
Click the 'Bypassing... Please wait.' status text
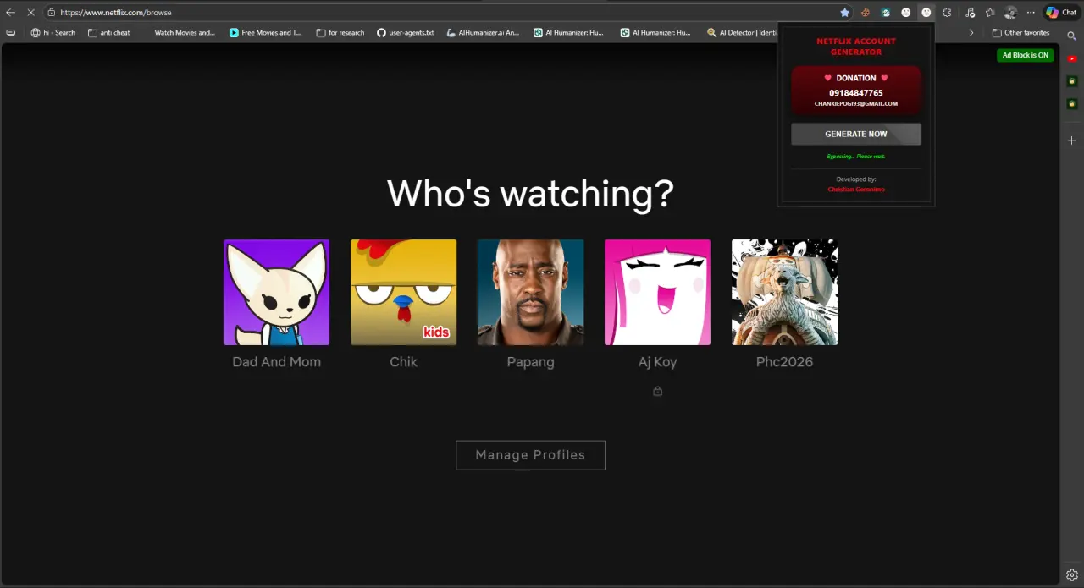(855, 157)
